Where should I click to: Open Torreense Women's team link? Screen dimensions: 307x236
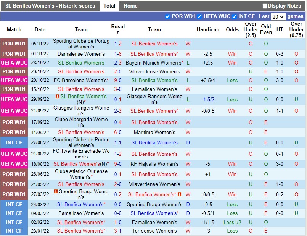[154, 231]
